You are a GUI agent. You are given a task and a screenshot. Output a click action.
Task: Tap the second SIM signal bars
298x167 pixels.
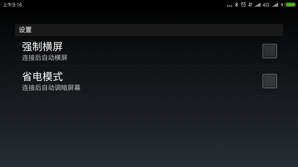(x=275, y=5)
